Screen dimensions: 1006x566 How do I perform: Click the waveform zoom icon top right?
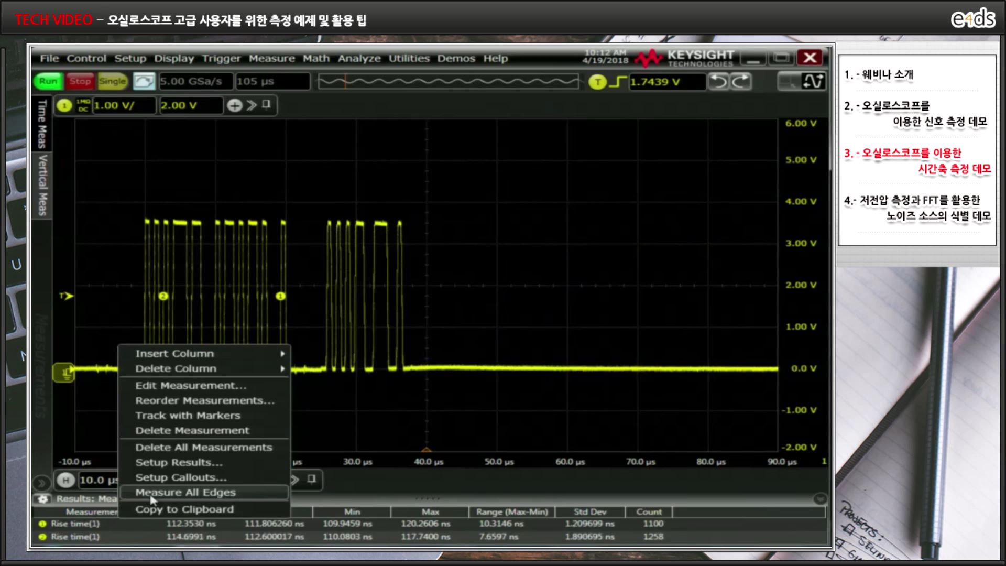click(x=813, y=82)
